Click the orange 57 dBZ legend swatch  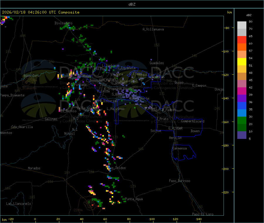242,47
